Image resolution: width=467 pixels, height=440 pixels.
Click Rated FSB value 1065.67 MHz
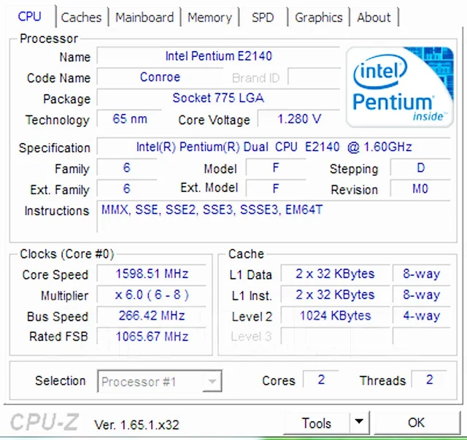point(152,336)
